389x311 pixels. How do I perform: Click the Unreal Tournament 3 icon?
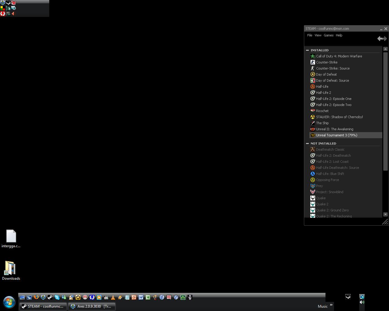coord(312,135)
